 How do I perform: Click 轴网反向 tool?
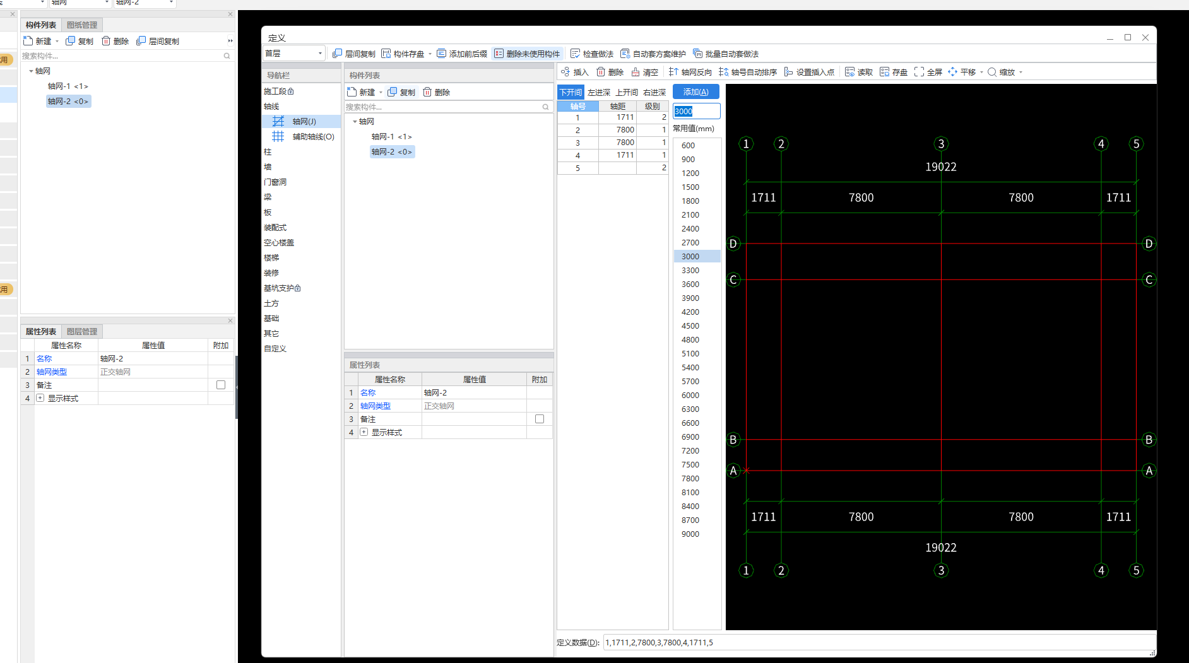pos(690,72)
